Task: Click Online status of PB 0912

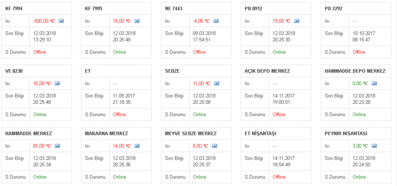Action: tap(279, 52)
